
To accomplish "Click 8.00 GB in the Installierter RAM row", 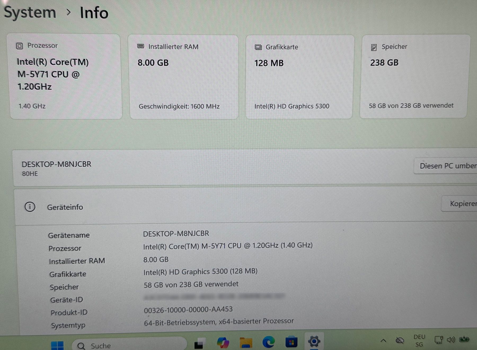I will pyautogui.click(x=156, y=260).
